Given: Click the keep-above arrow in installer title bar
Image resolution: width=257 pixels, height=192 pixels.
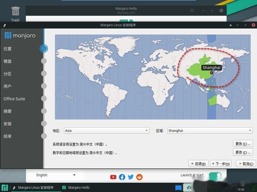Looking at the screenshot, I should click(230, 25).
